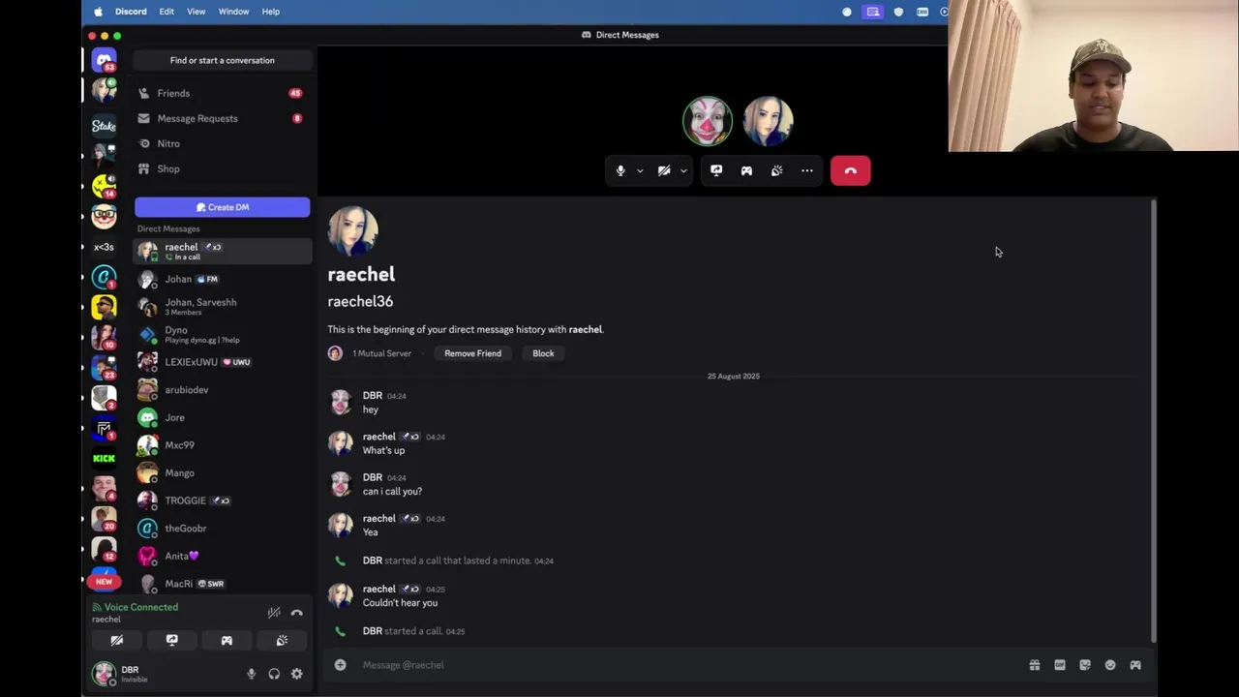Open emoji picker in message bar
The height and width of the screenshot is (697, 1239).
pyautogui.click(x=1110, y=665)
